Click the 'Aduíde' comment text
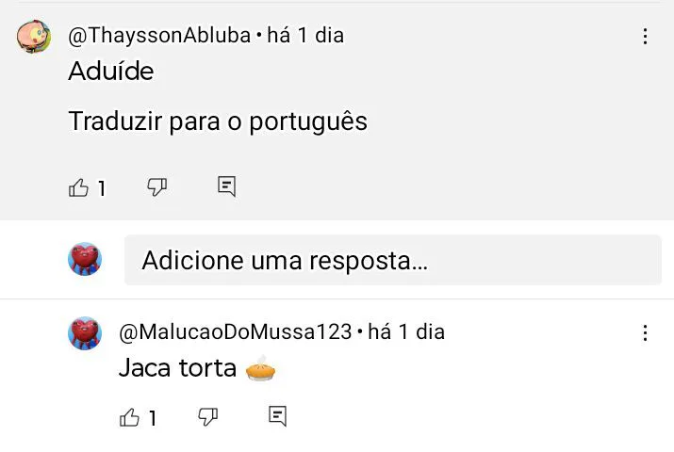The height and width of the screenshot is (452, 674). [111, 72]
